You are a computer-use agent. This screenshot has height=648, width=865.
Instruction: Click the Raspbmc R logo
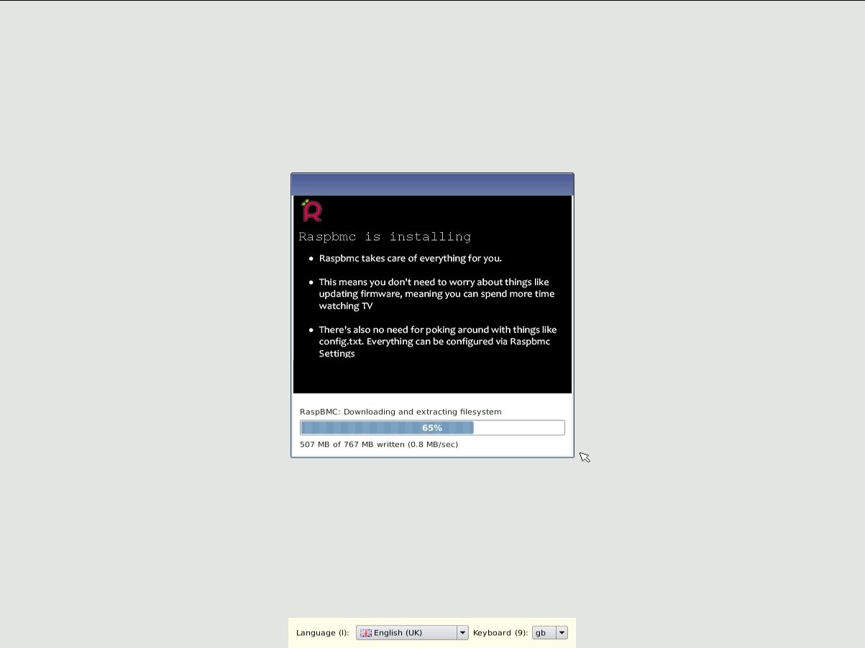coord(311,210)
